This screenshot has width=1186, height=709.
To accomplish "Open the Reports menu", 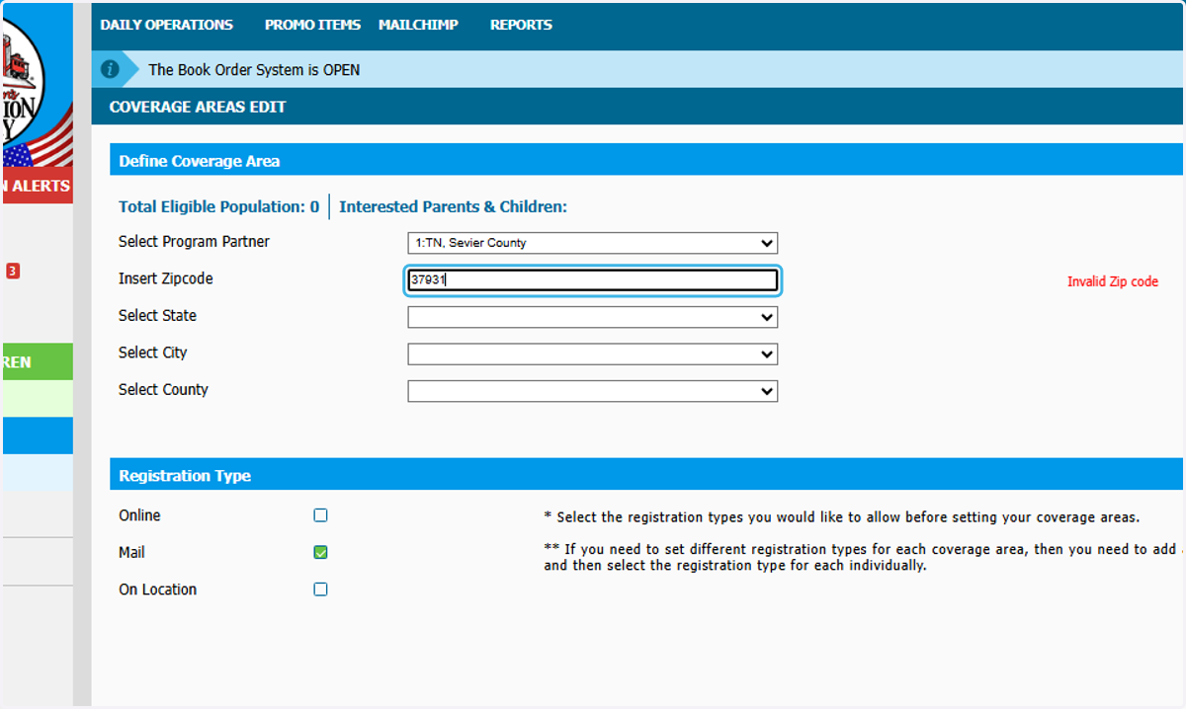I will point(521,25).
